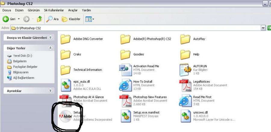This screenshot has width=271, height=132.
Task: Expand the address bar dropdown list
Action: [263, 28]
